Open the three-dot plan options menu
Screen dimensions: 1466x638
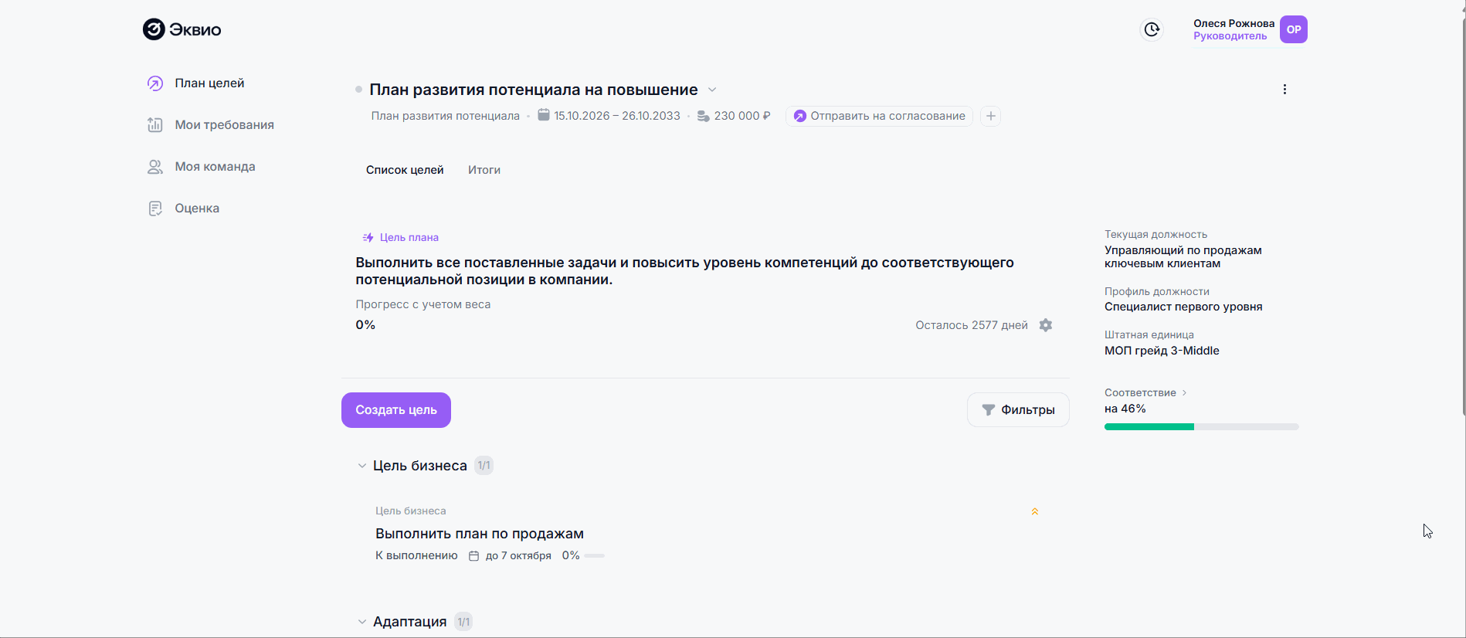pyautogui.click(x=1284, y=90)
